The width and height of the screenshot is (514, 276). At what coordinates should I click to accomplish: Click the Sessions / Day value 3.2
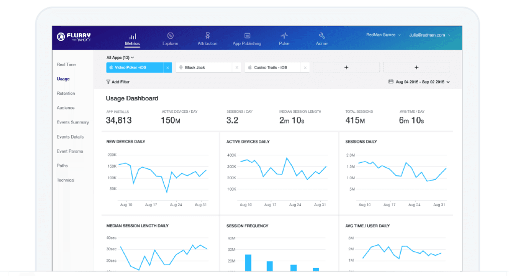pyautogui.click(x=232, y=120)
